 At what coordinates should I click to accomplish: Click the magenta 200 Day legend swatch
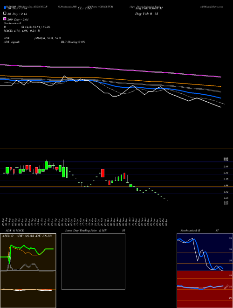(5, 19)
